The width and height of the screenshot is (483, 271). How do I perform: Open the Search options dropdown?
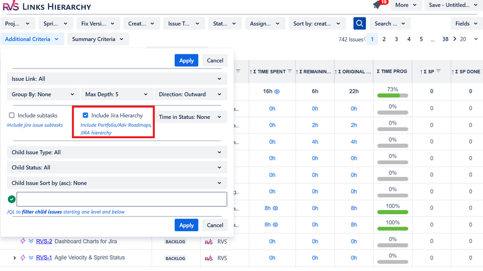390,24
